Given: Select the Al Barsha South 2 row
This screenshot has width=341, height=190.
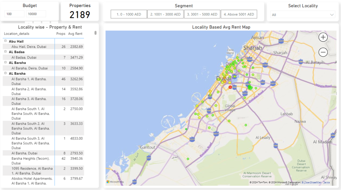Looking at the screenshot, I should coord(43,128).
